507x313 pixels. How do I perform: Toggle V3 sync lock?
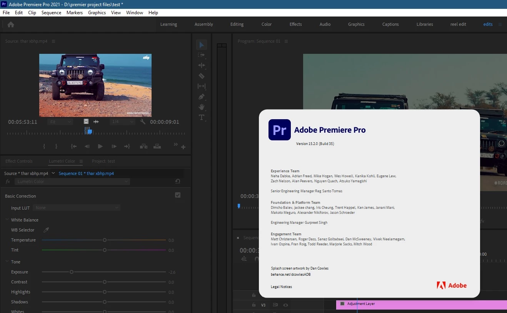tap(275, 305)
